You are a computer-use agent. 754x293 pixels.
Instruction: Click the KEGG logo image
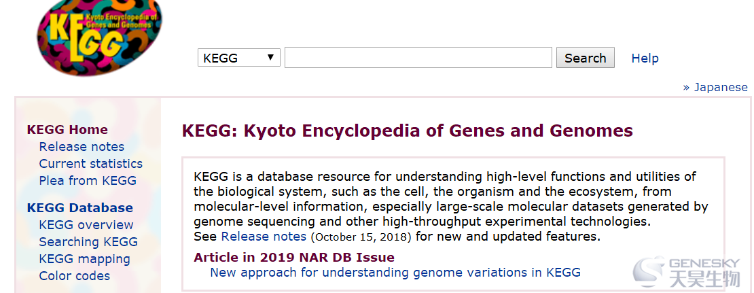coord(99,37)
